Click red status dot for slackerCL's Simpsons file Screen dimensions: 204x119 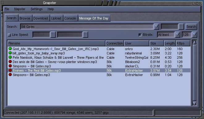(10, 66)
